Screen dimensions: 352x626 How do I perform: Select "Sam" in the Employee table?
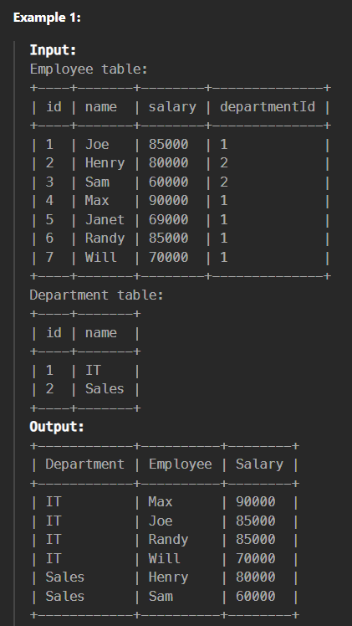[97, 182]
